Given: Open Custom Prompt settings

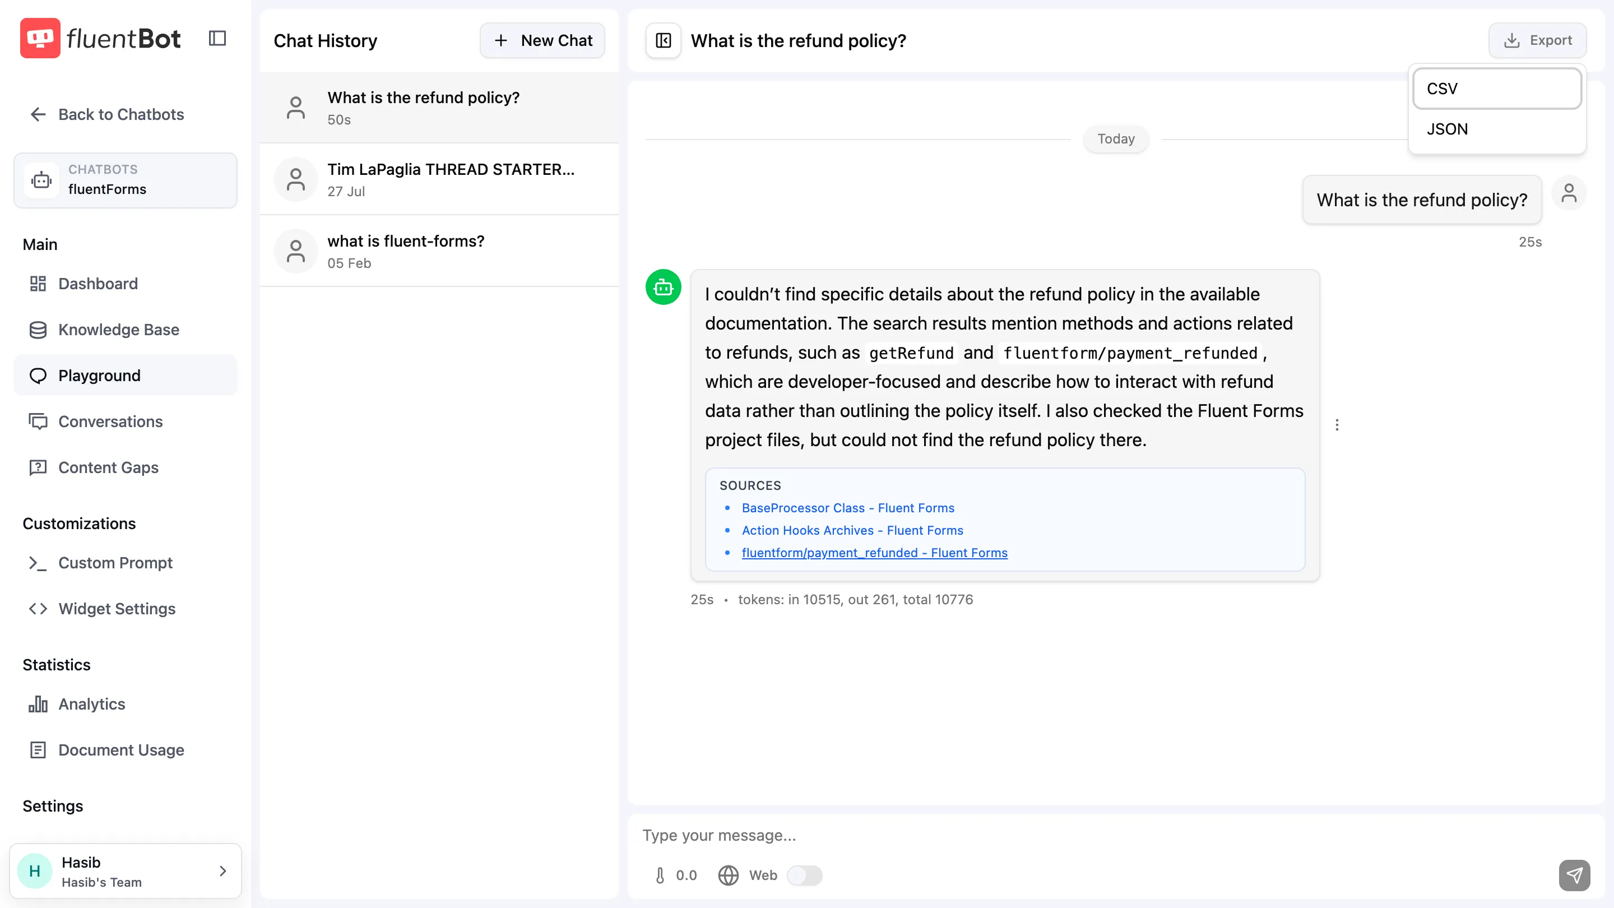Looking at the screenshot, I should [126, 563].
